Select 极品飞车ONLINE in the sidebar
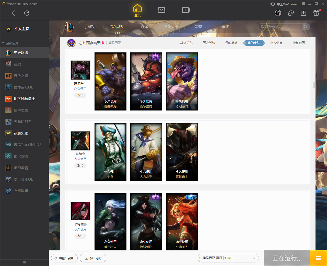 (24, 145)
